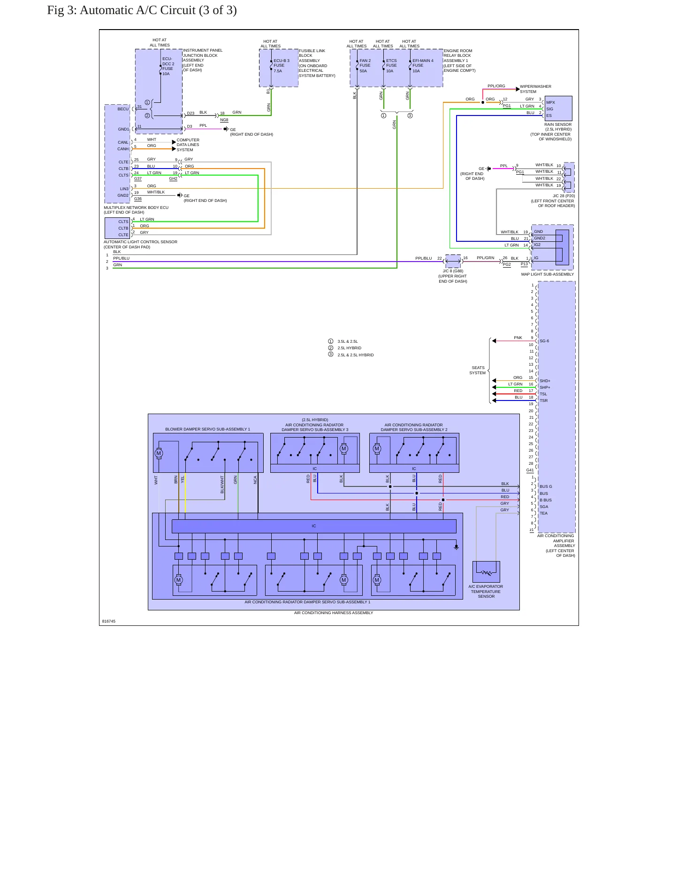Click the "ETCS FUSE 10A" label

click(x=391, y=66)
